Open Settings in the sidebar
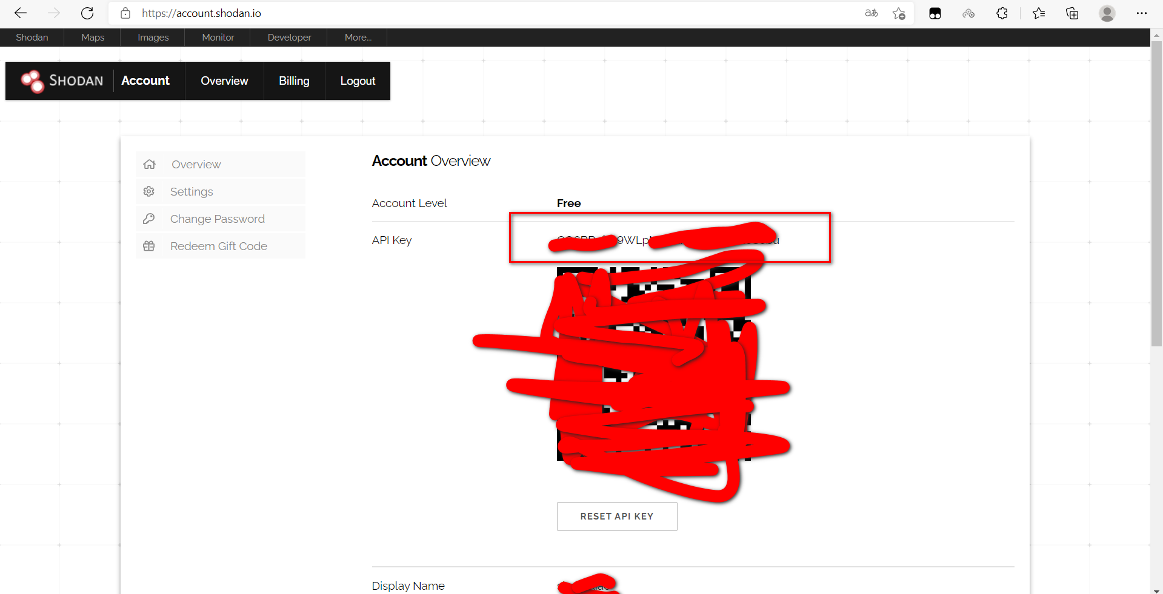This screenshot has width=1163, height=594. [221, 191]
